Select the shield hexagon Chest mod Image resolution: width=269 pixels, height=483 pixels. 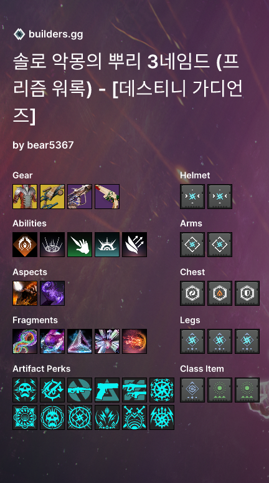point(247,293)
